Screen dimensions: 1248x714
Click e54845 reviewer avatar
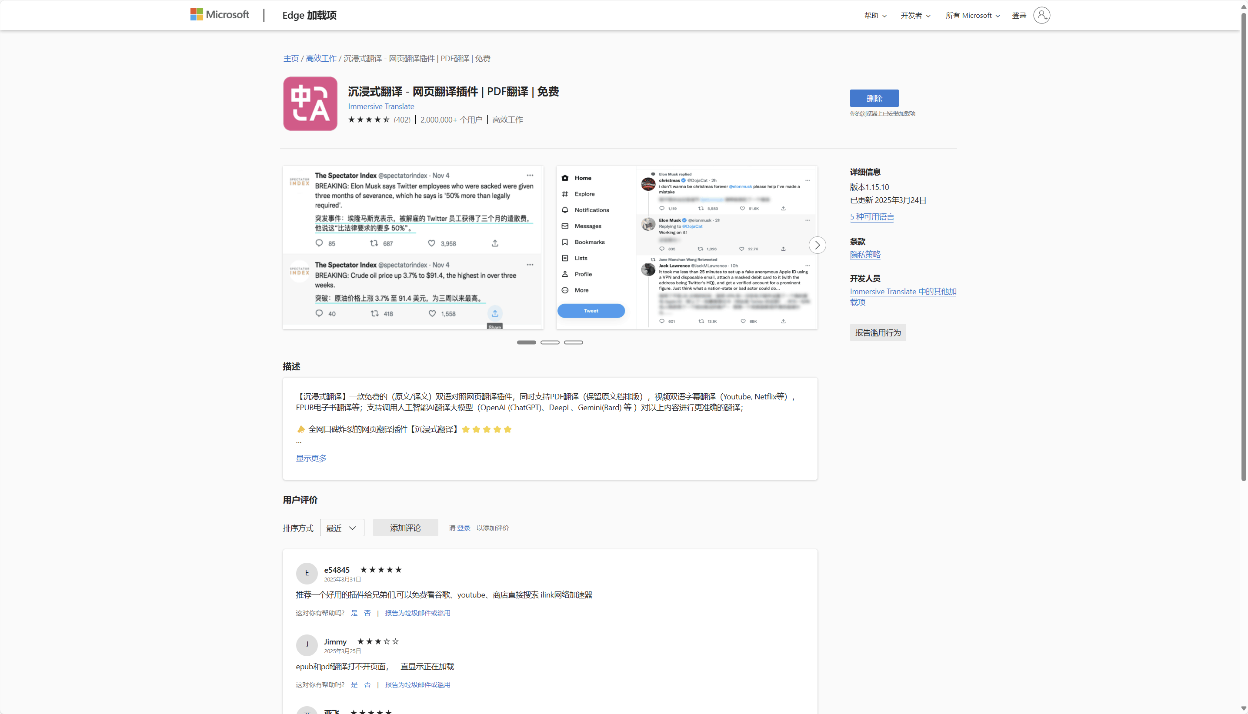coord(307,573)
